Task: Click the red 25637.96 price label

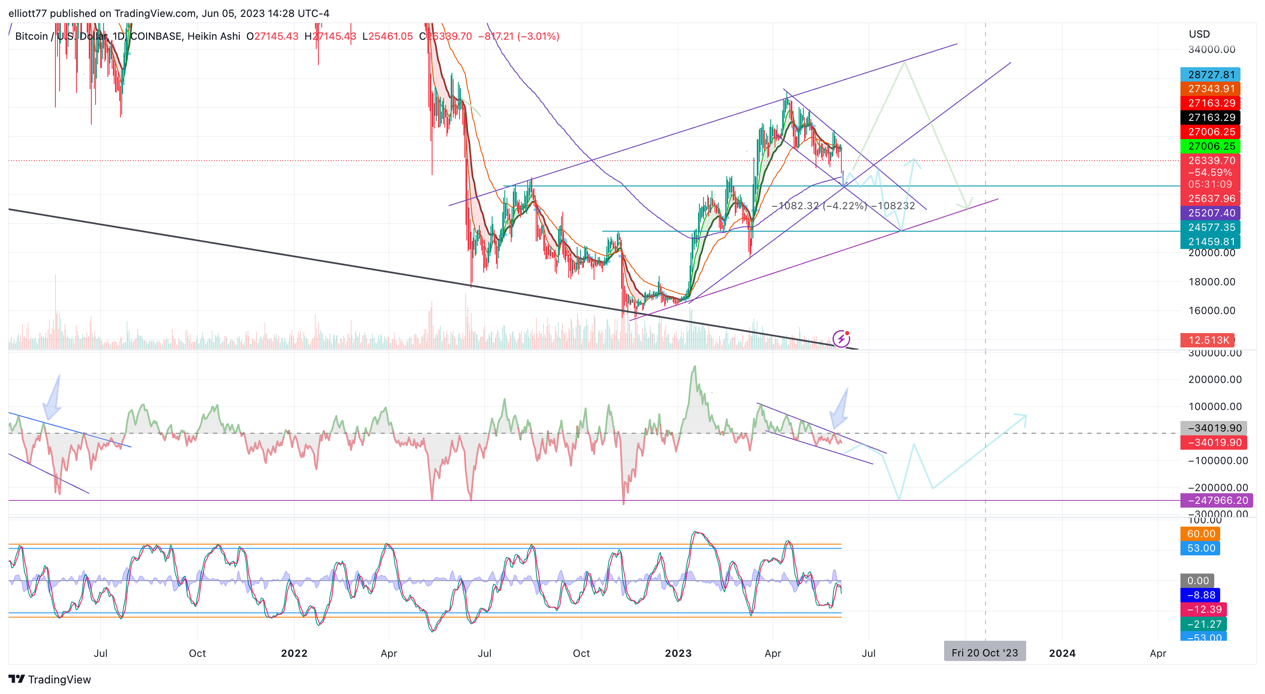Action: click(x=1210, y=199)
